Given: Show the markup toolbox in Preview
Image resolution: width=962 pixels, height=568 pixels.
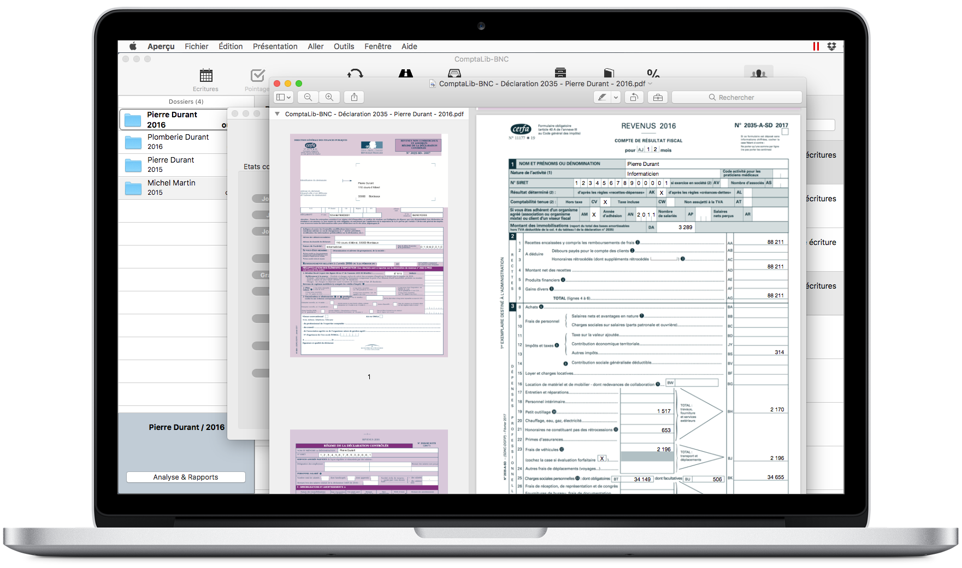Looking at the screenshot, I should (658, 97).
